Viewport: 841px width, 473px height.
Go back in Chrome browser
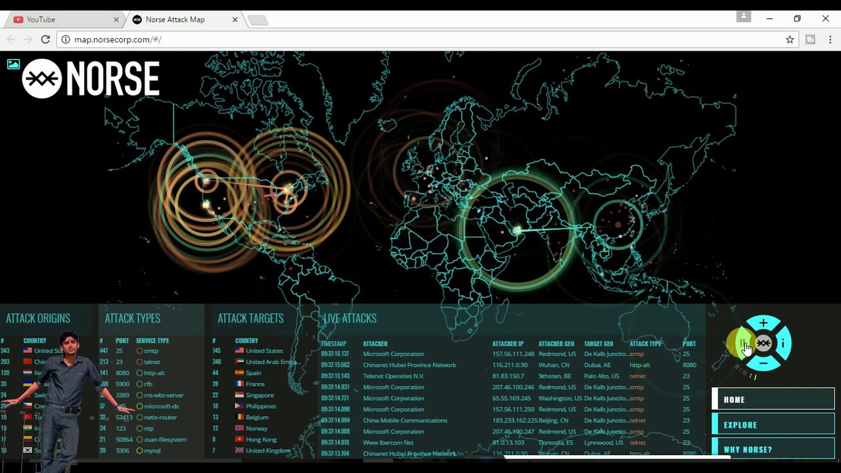[11, 39]
